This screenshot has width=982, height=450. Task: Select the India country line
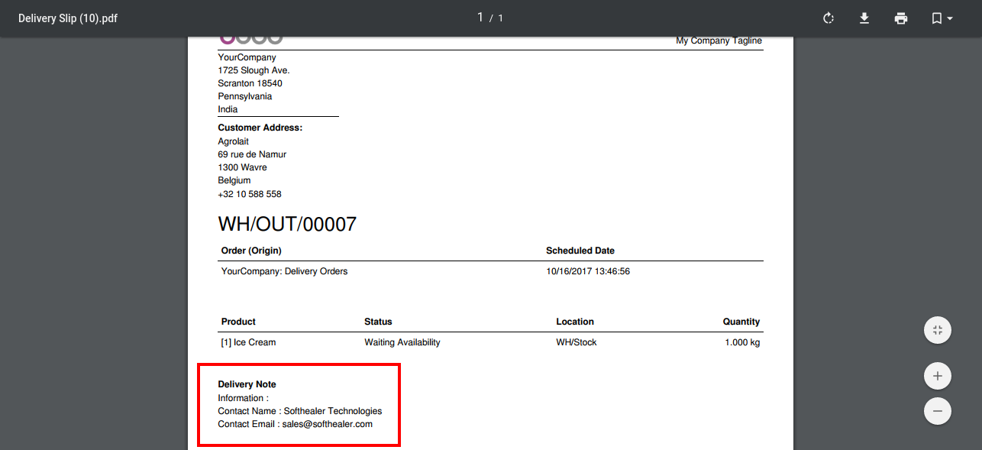[228, 109]
